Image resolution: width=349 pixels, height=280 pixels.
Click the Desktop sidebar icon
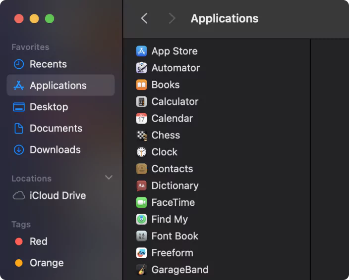[x=19, y=107]
